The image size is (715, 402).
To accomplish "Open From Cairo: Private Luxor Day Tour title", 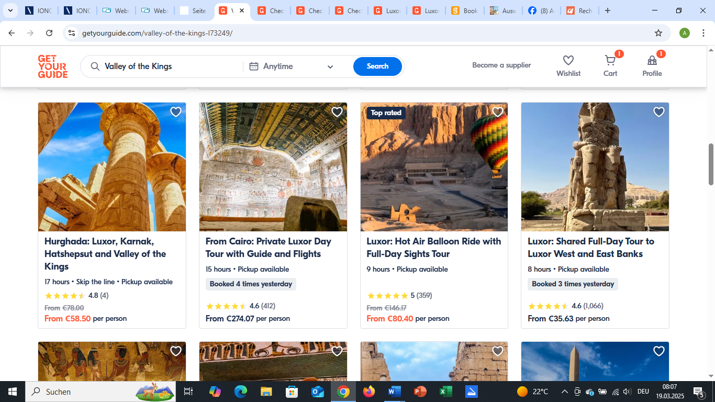I will coord(269,248).
